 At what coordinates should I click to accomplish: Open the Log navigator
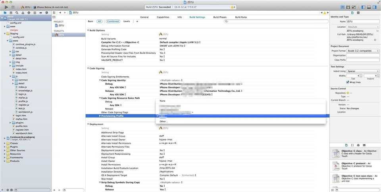[x=47, y=13]
